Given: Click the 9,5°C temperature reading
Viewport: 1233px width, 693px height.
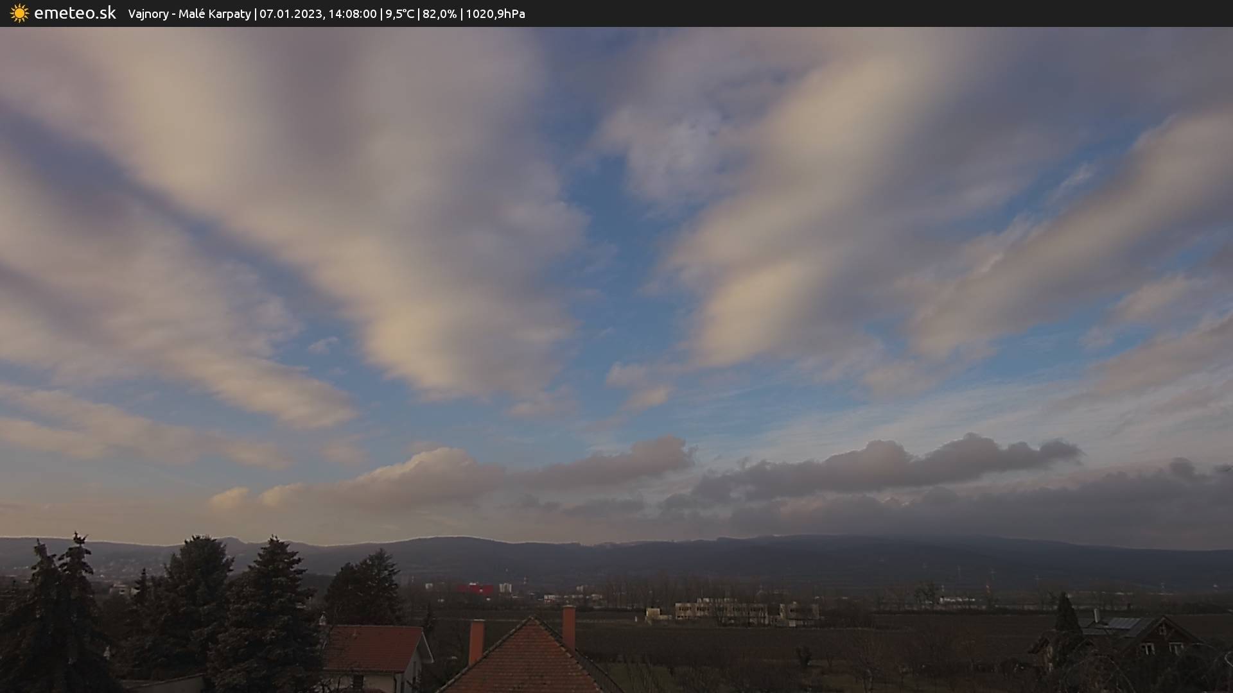Looking at the screenshot, I should [399, 14].
